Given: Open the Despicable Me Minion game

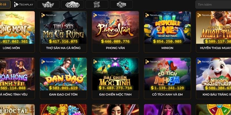Looking at the screenshot, I should click(x=167, y=27).
